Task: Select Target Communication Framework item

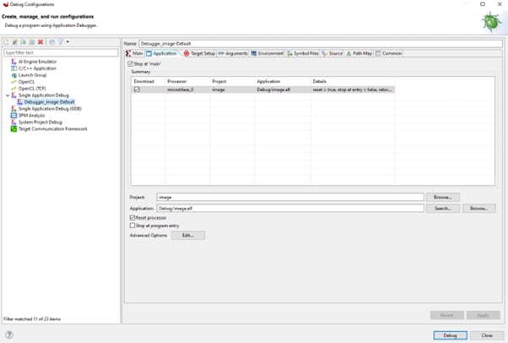Action: coord(52,128)
